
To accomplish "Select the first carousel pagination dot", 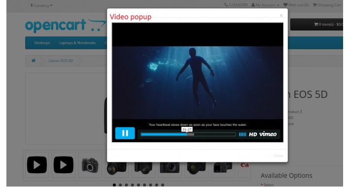I will (114, 185).
